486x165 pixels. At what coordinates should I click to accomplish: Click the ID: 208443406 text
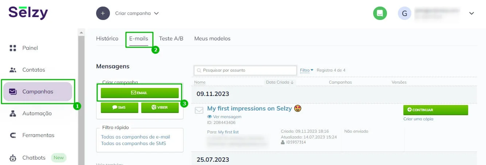[222, 122]
